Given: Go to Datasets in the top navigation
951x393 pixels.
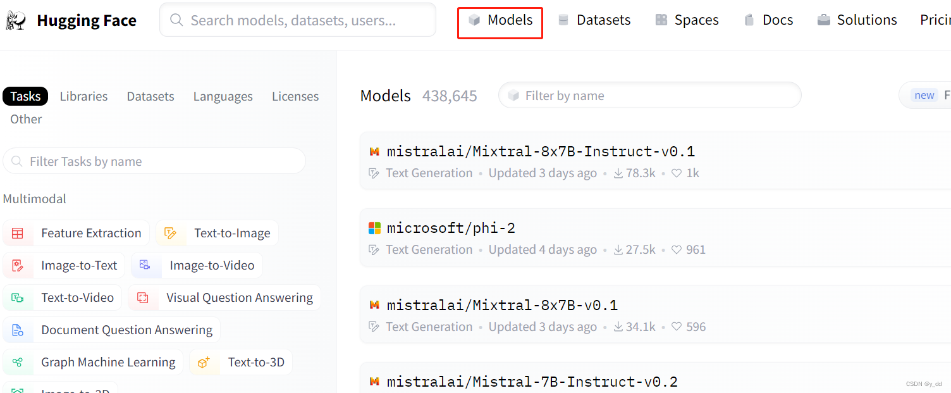Looking at the screenshot, I should click(594, 20).
